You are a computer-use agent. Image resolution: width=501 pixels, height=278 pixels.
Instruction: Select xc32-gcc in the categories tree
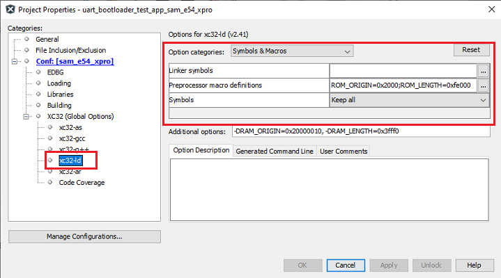coord(72,138)
